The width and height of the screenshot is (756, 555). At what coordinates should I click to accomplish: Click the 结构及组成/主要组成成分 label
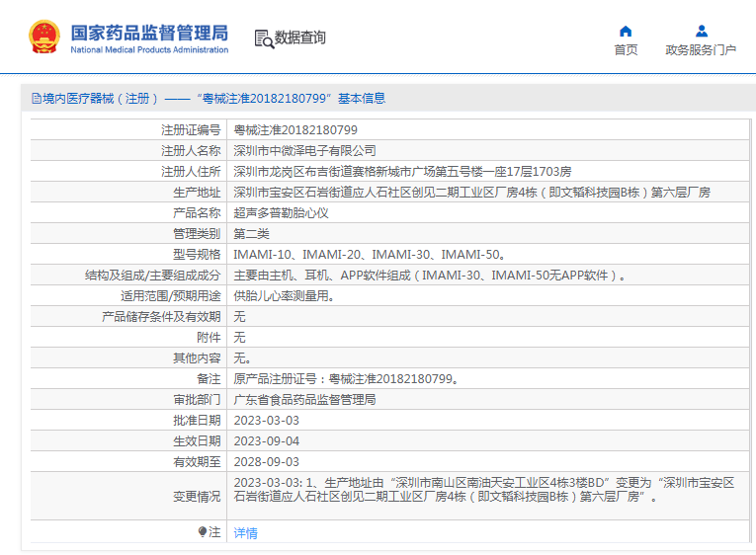pos(153,276)
